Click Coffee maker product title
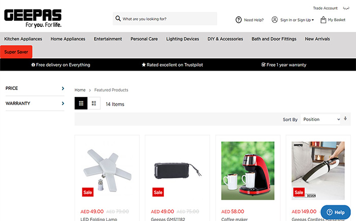Image resolution: width=356 pixels, height=221 pixels. 234,219
